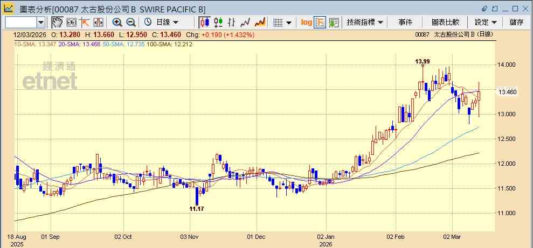Click the zoom out magnifier icon
The width and height of the screenshot is (533, 248).
(131, 23)
